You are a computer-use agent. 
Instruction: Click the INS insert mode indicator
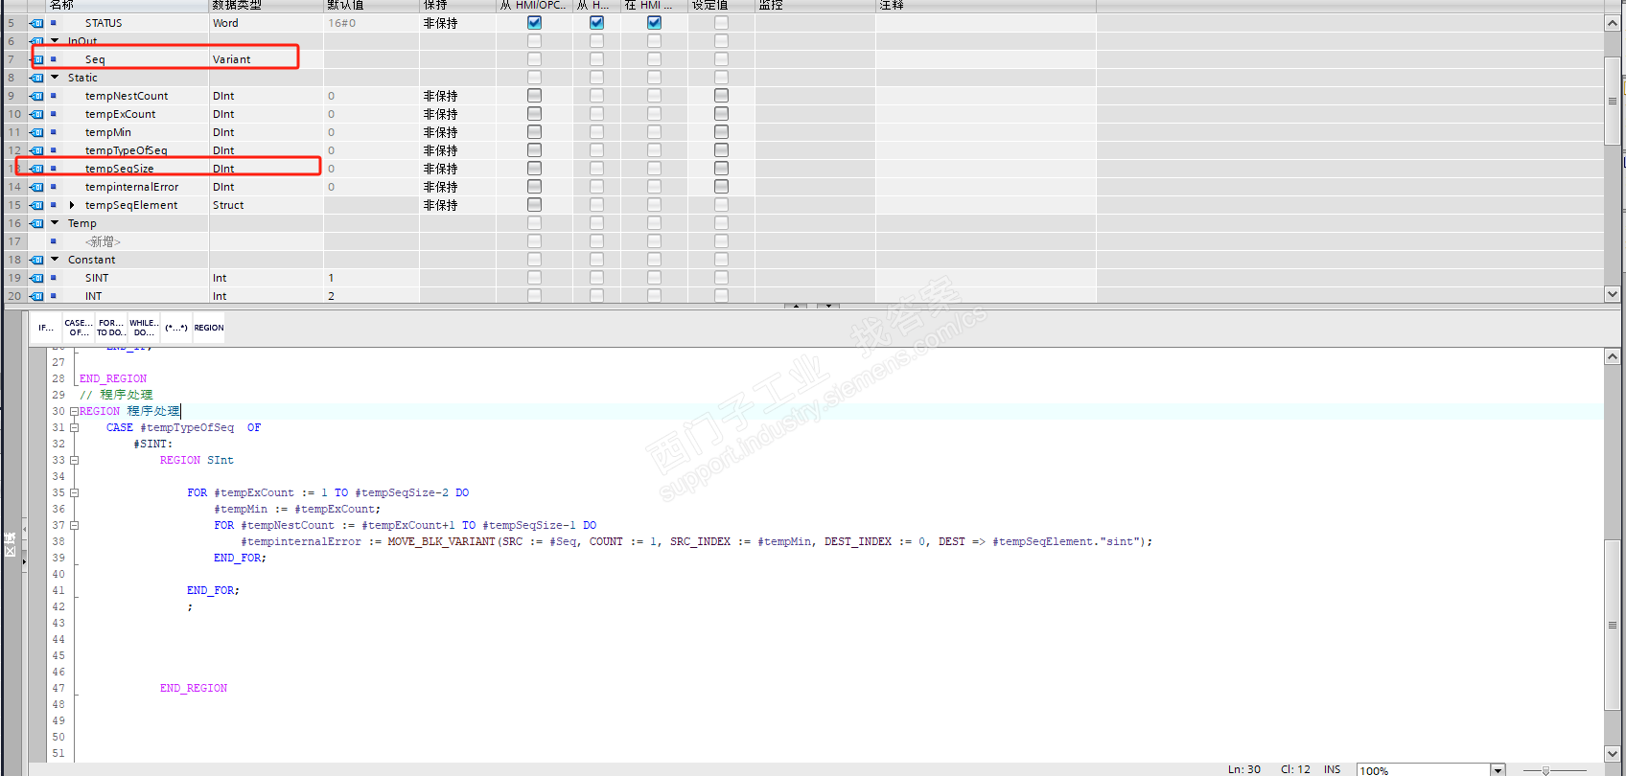pos(1332,769)
